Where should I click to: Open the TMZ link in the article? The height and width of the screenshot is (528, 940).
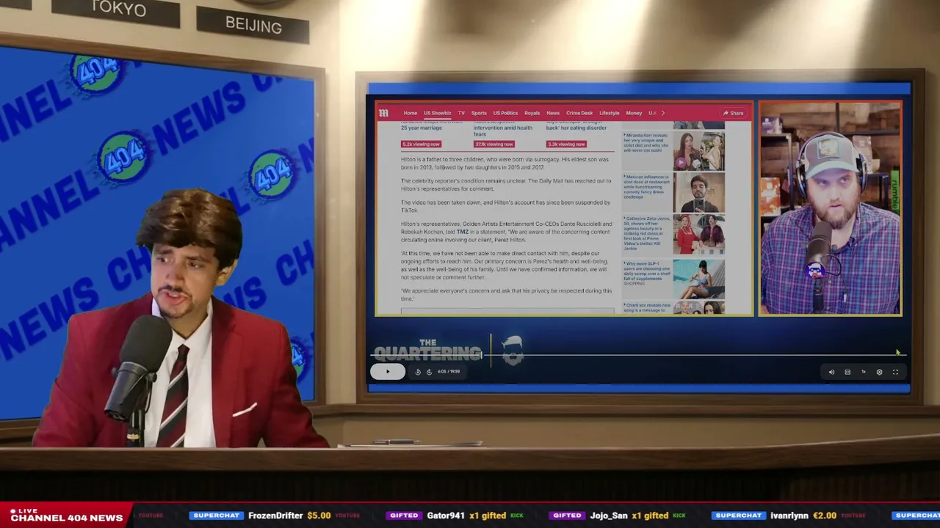tap(463, 232)
